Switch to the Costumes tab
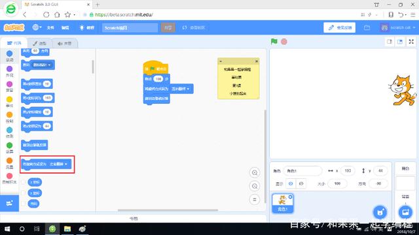The image size is (419, 235). (x=39, y=44)
